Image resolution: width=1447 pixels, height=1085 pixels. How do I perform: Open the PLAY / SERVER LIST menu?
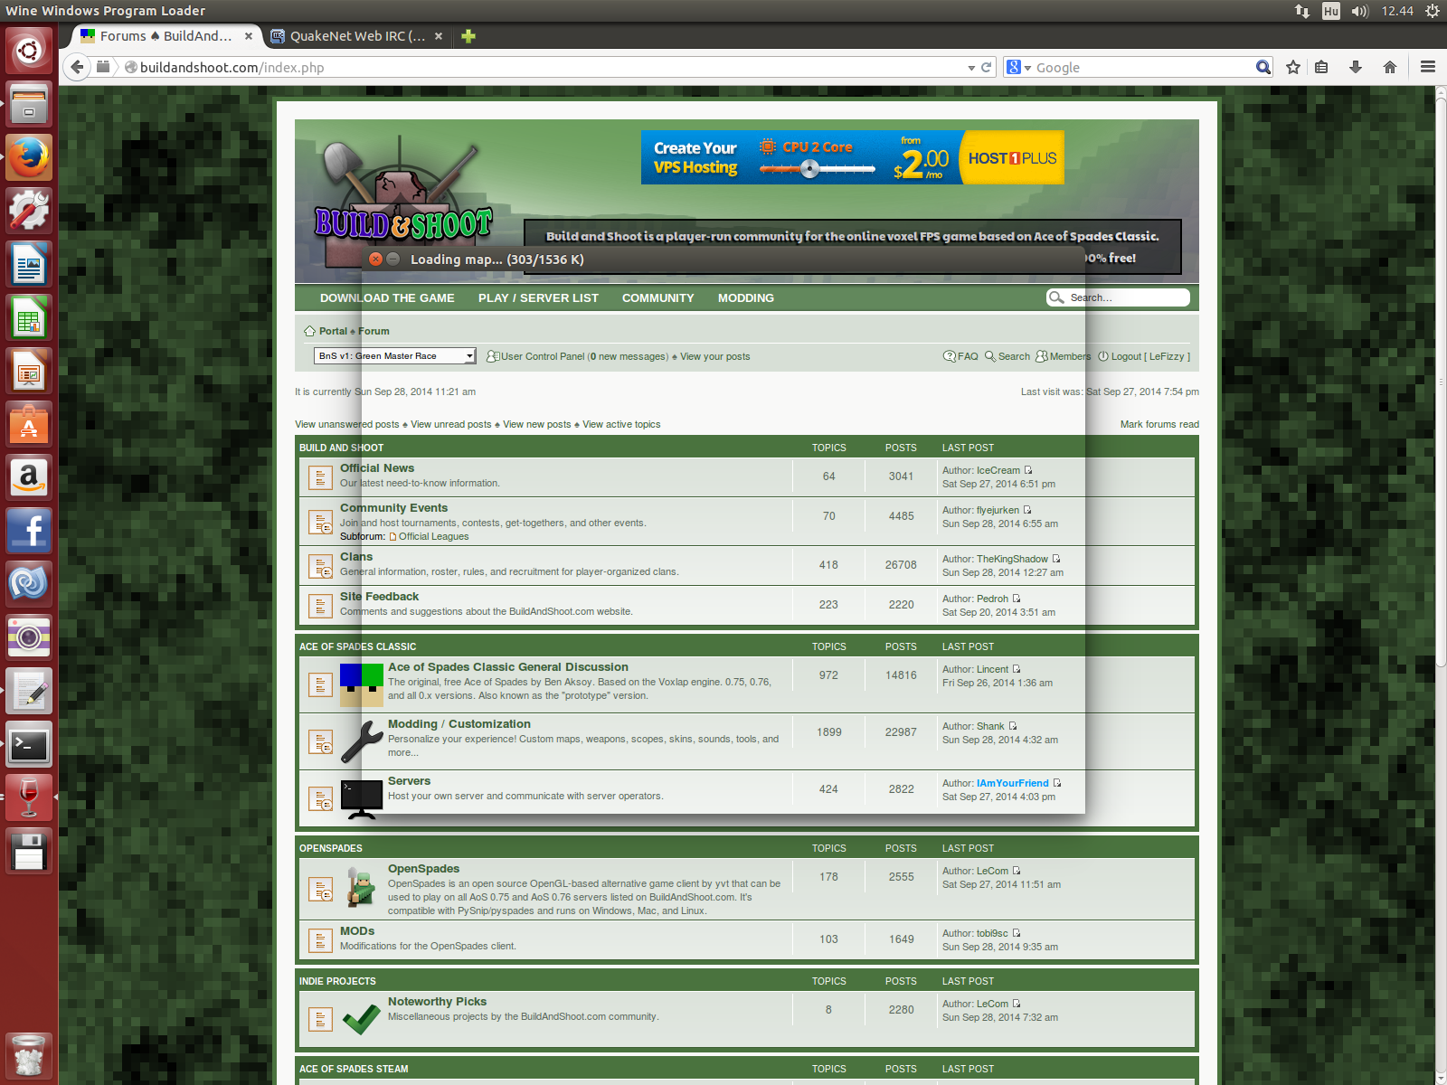pyautogui.click(x=538, y=298)
